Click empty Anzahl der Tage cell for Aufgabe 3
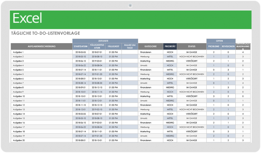The image size is (261, 153). (x=130, y=61)
